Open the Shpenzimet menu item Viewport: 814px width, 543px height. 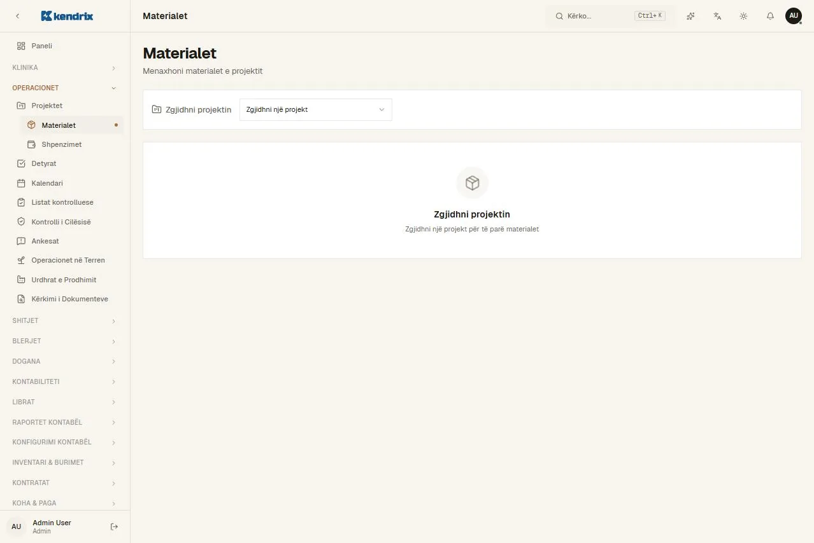pos(72,144)
